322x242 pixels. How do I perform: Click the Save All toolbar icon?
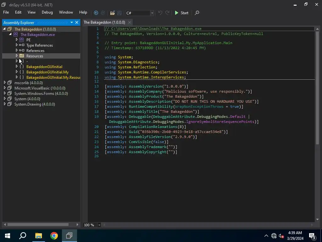pos(119,13)
